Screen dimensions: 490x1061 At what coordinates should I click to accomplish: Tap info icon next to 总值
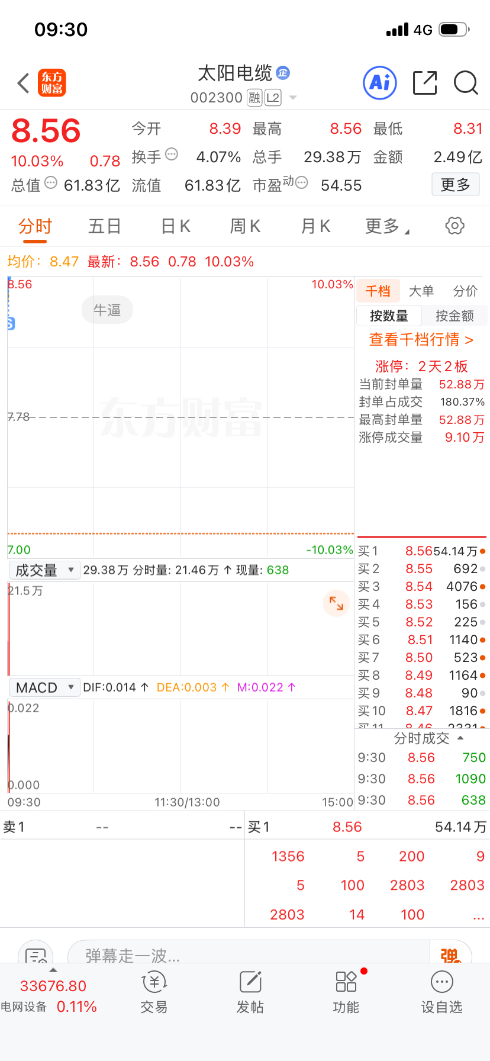(x=51, y=183)
